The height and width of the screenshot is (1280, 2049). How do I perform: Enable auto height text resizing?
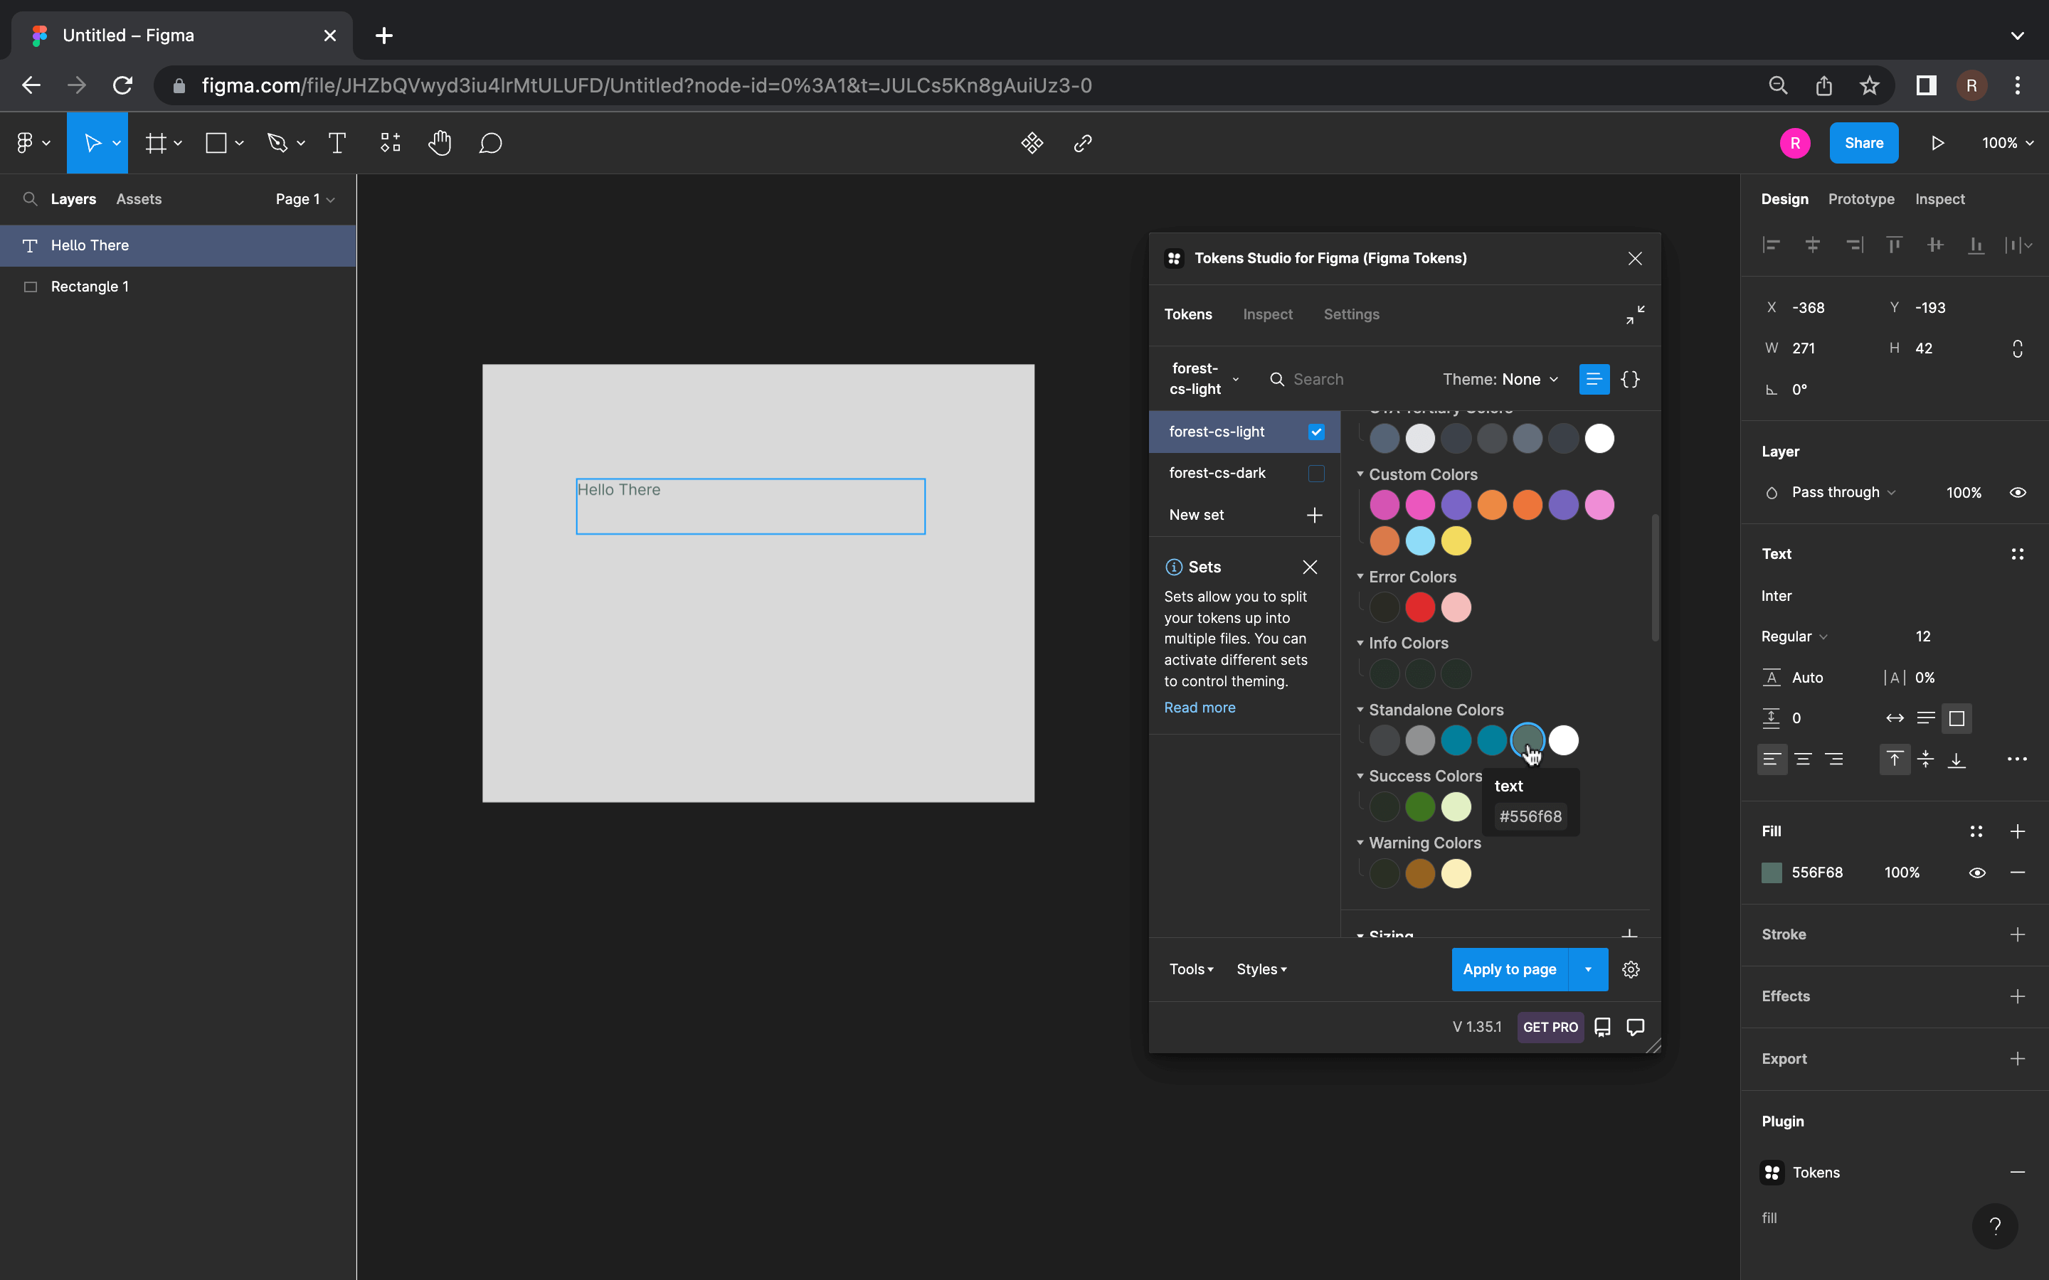[1925, 719]
